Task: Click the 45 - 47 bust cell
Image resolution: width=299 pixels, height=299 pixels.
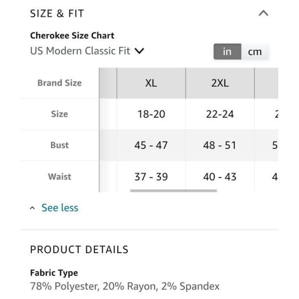Action: tap(151, 145)
